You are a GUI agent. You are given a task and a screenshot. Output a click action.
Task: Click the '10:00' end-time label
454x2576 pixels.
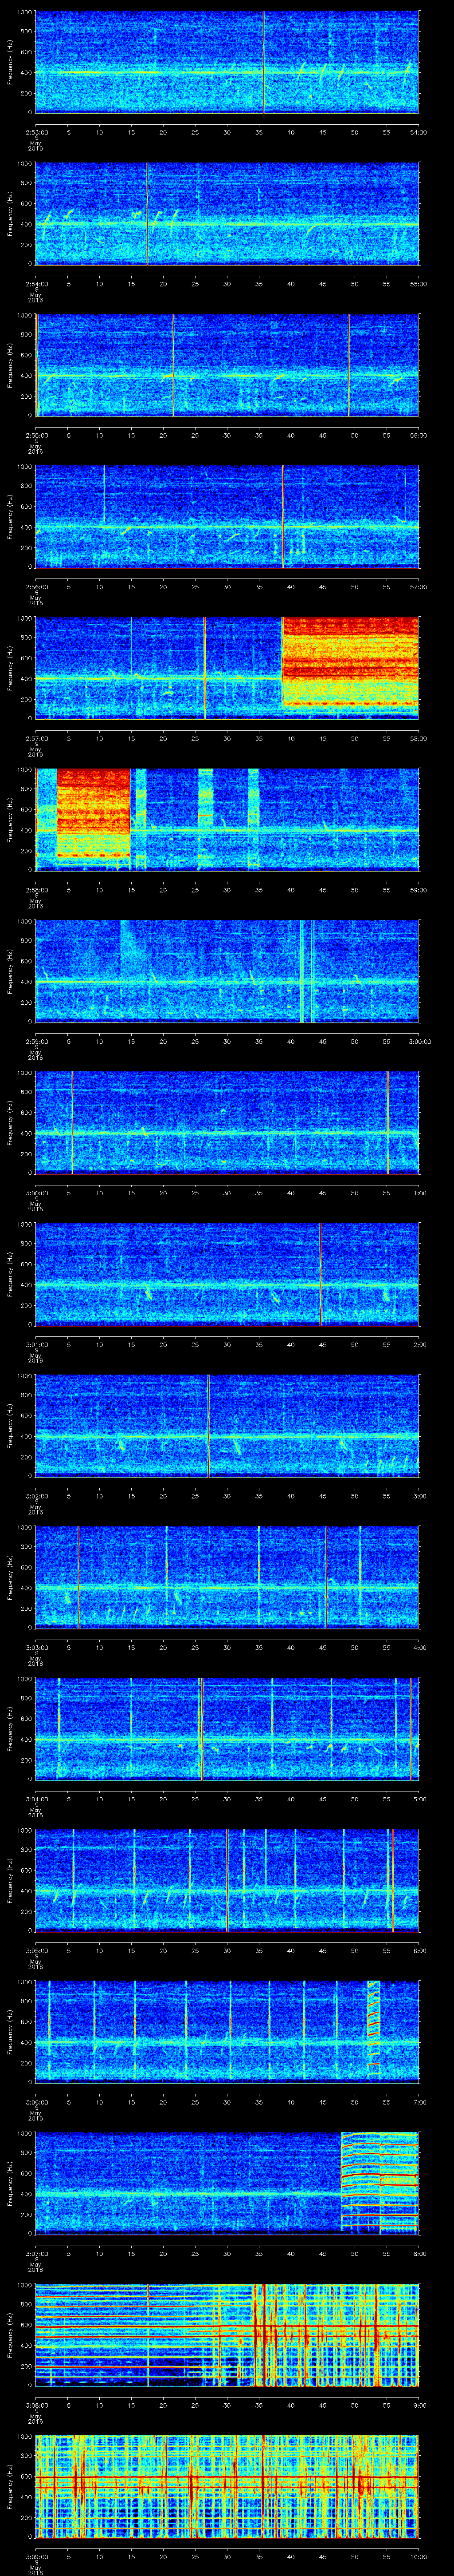click(418, 2556)
